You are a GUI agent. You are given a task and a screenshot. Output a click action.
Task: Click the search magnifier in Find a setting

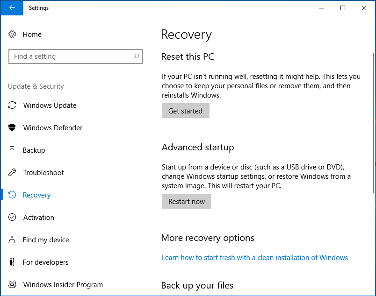[x=136, y=56]
